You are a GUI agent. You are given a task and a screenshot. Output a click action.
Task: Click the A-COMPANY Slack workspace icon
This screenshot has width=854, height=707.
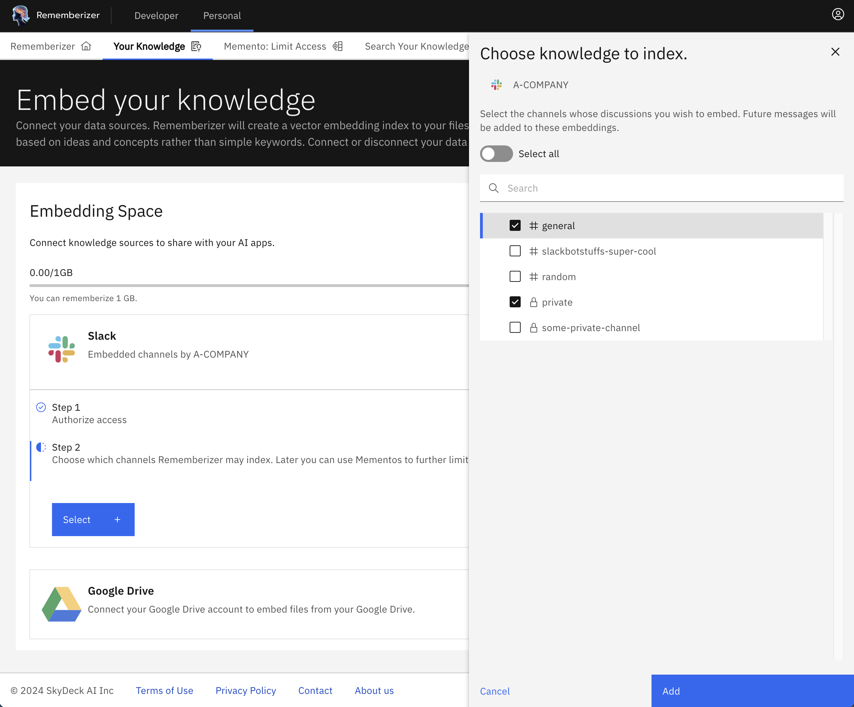pyautogui.click(x=497, y=85)
